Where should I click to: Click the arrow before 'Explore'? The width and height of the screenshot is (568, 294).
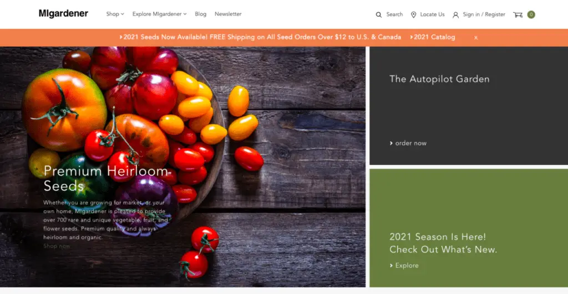[391, 265]
